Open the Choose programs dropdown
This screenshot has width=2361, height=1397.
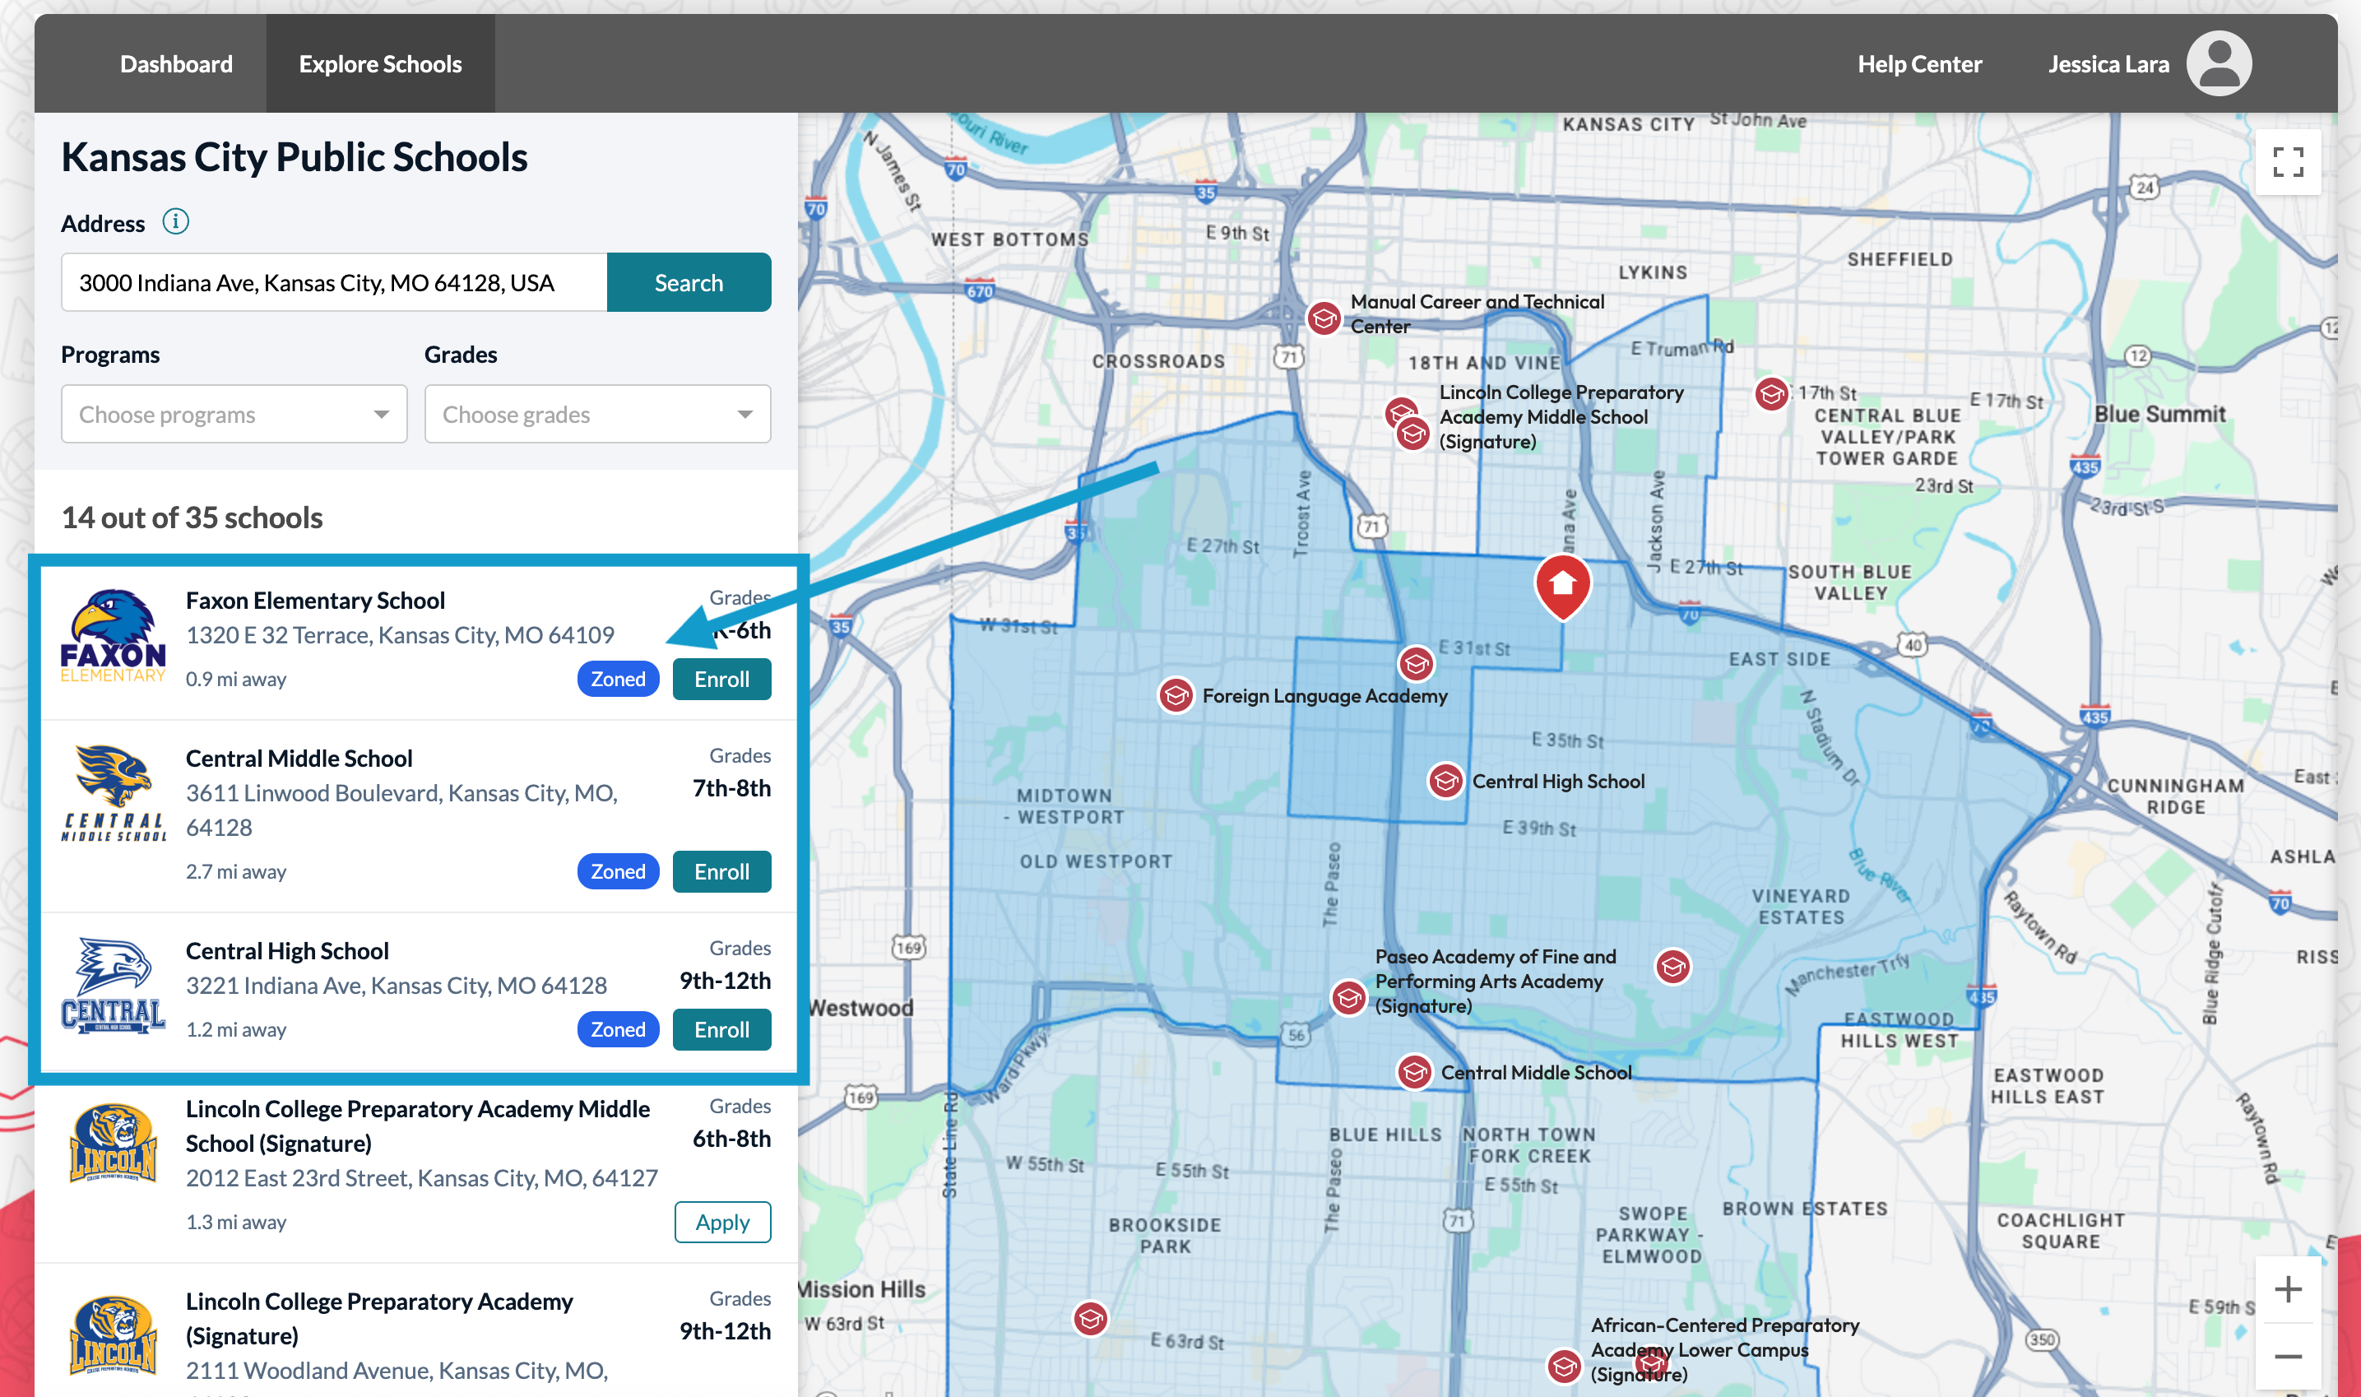pos(234,413)
